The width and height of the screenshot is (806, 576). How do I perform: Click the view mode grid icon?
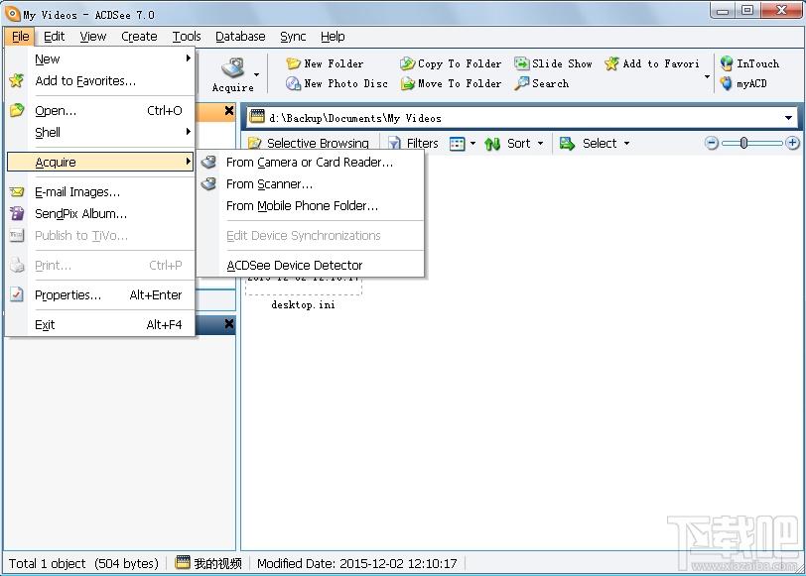[x=457, y=143]
